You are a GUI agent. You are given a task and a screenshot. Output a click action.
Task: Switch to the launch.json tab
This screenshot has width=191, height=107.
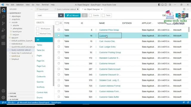click(44, 9)
